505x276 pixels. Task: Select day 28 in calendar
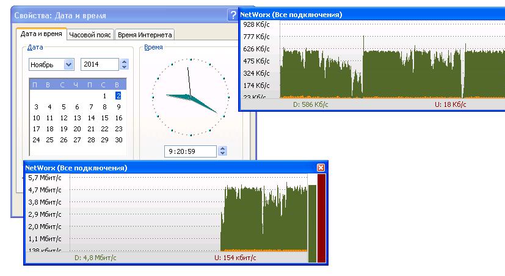pos(91,140)
